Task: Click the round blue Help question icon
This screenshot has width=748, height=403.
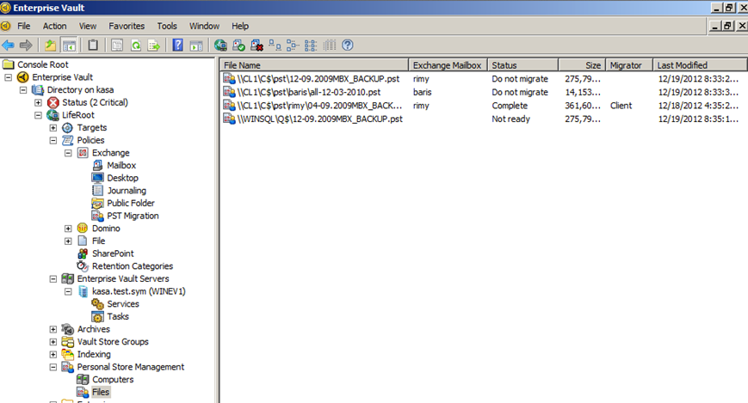Action: (x=348, y=46)
